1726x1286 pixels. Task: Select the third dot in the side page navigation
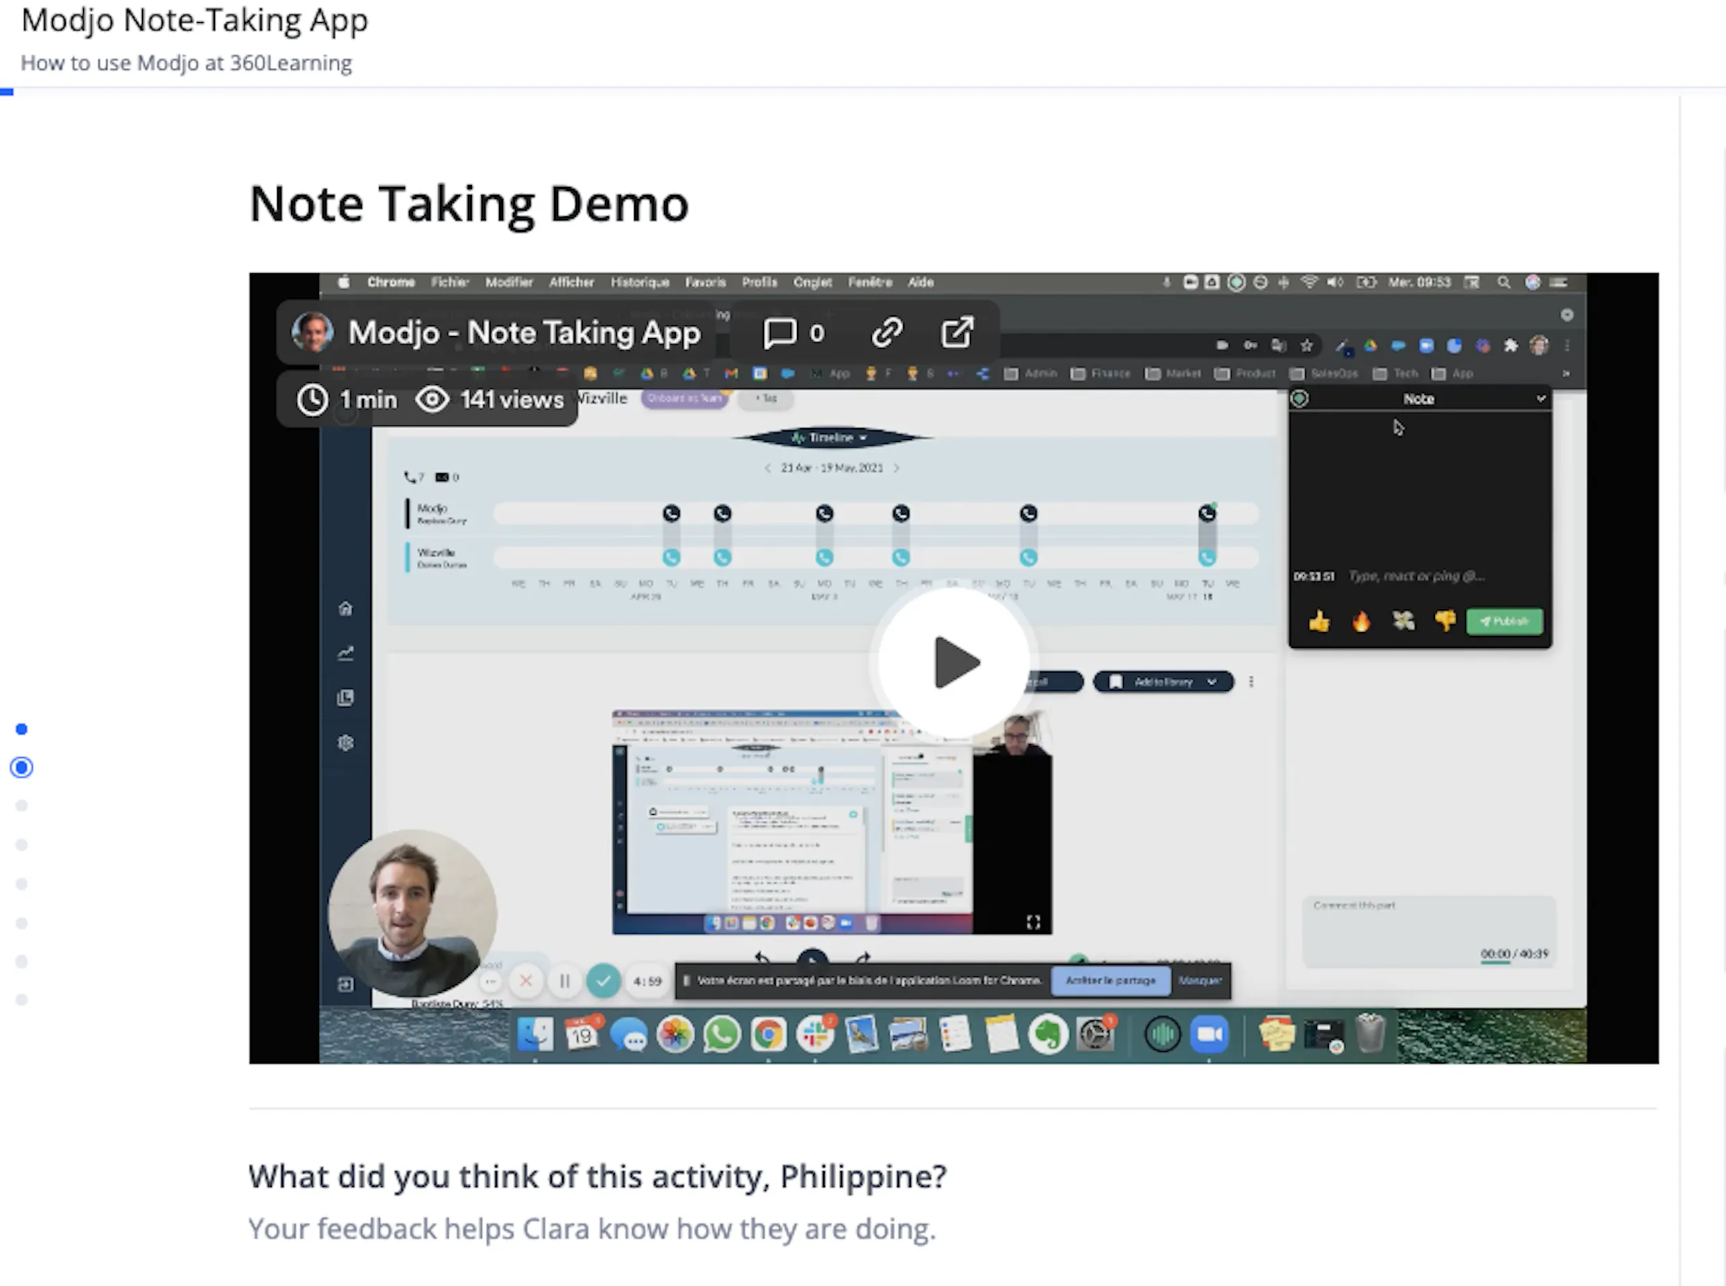coord(21,806)
